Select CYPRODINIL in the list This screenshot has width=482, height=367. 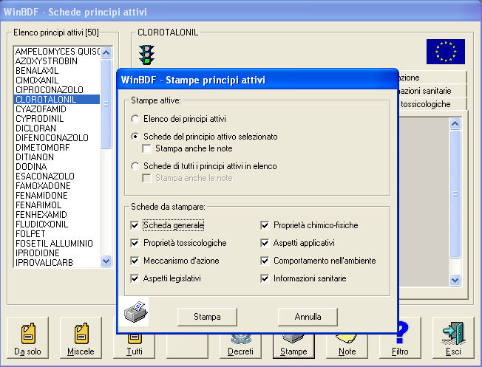57,119
